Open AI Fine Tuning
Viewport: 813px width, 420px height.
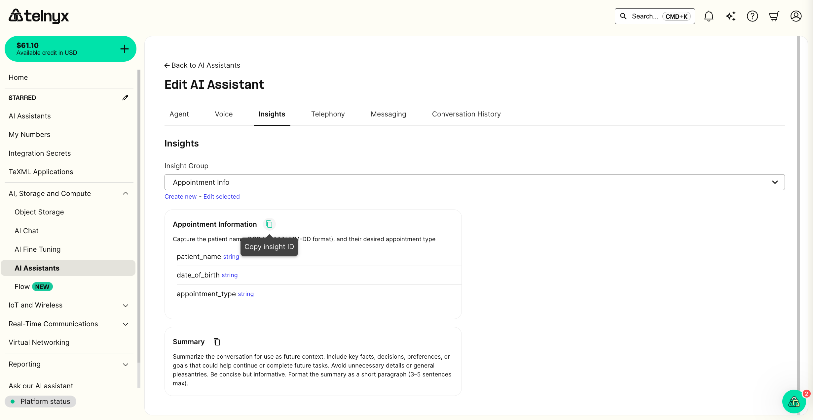point(37,249)
